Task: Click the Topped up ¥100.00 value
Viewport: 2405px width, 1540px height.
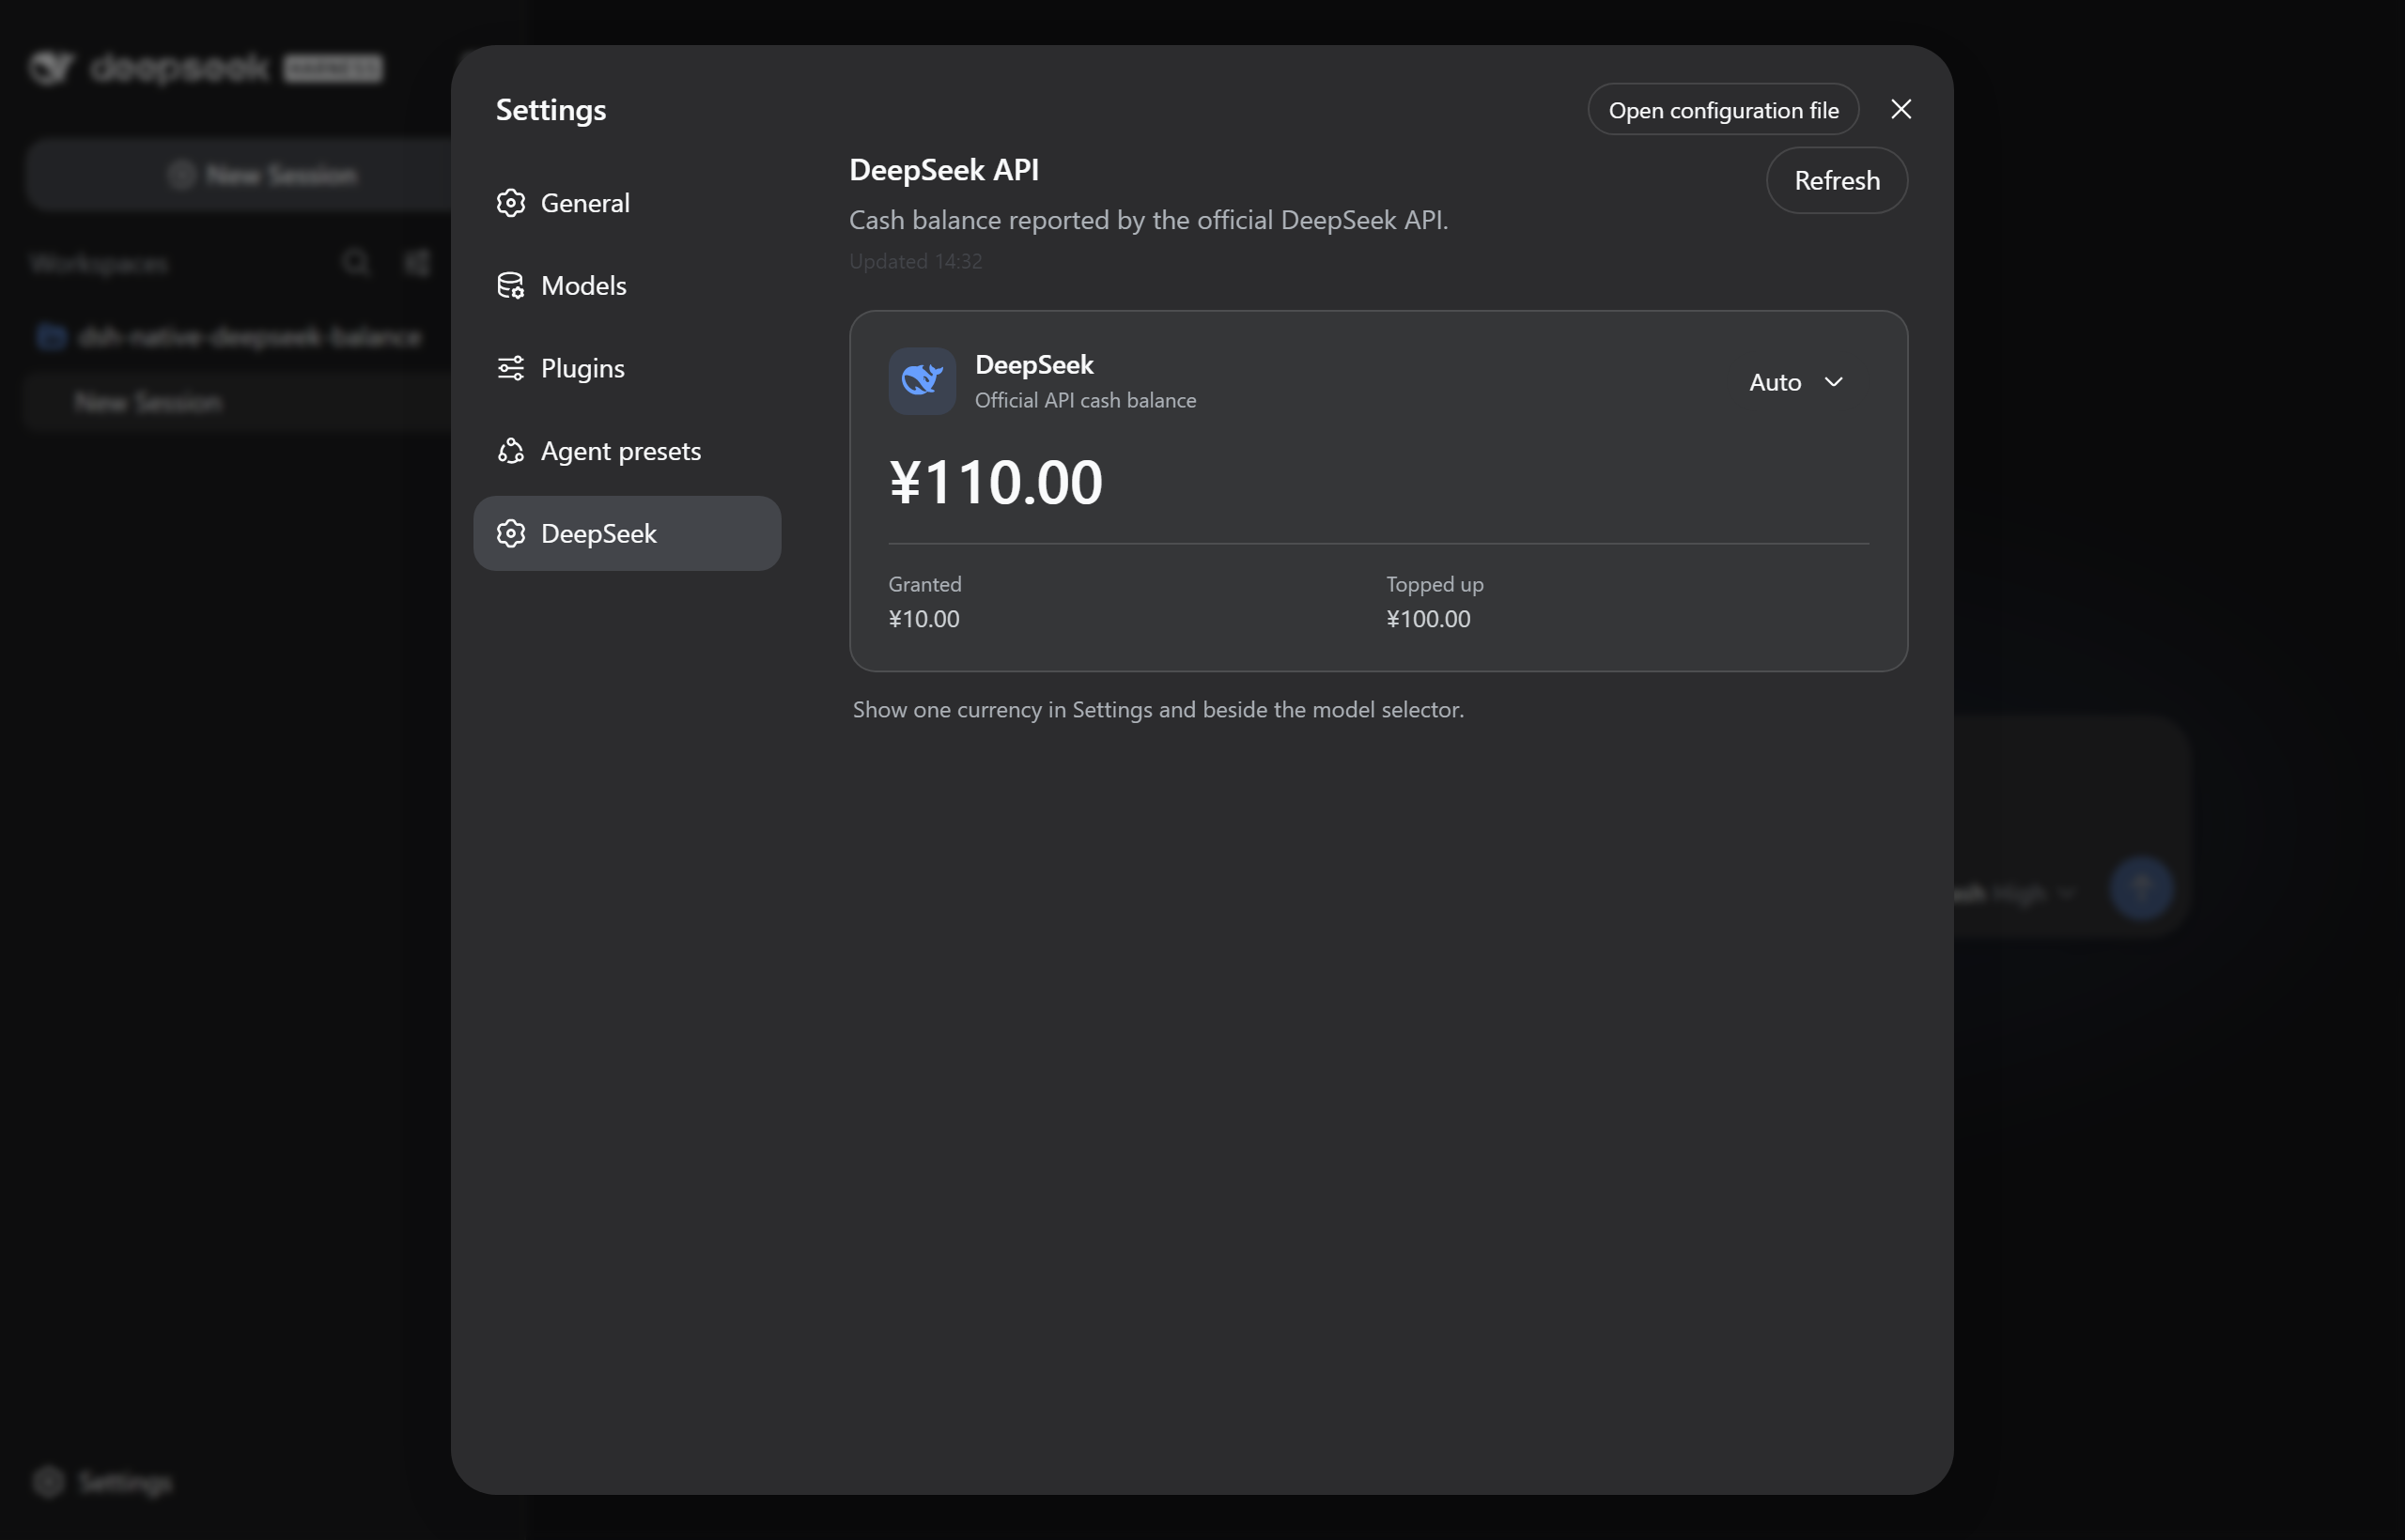Action: tap(1428, 619)
